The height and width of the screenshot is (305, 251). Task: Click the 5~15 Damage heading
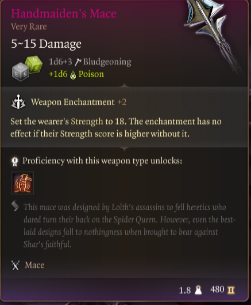[x=46, y=44]
